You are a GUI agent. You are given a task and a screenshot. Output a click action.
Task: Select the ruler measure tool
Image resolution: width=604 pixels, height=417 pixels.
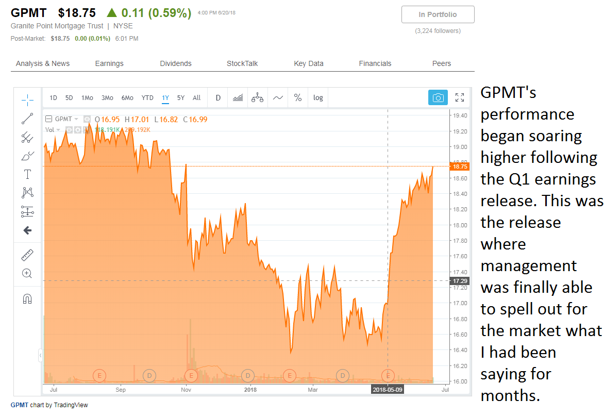(27, 255)
